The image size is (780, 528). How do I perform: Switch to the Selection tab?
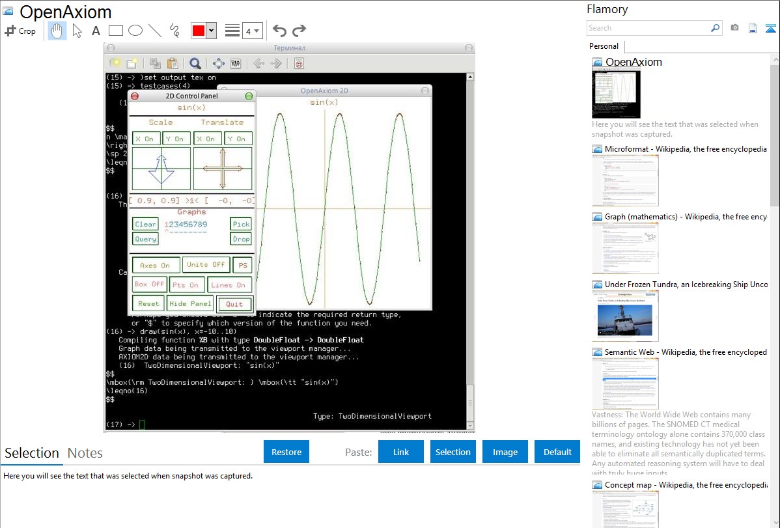tap(32, 453)
